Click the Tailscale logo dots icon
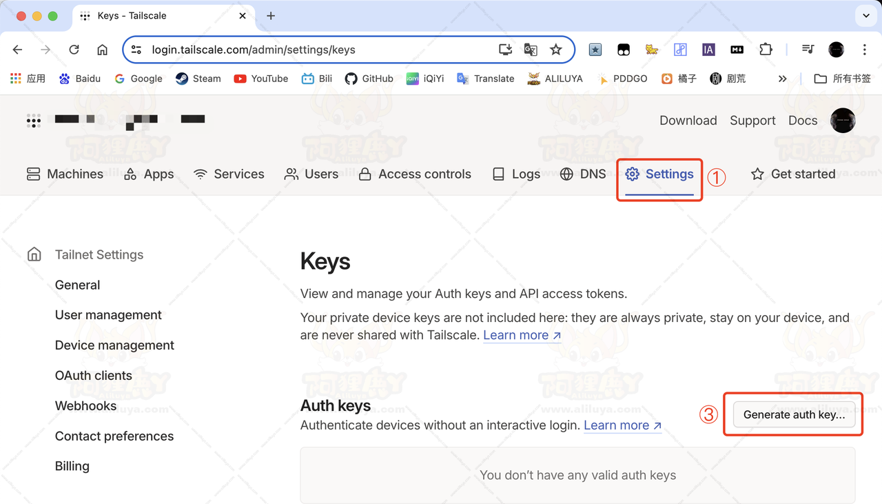 point(33,121)
